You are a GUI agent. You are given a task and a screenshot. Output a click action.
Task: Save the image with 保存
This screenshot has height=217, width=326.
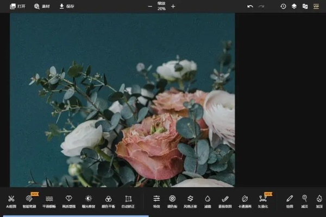[x=67, y=6]
